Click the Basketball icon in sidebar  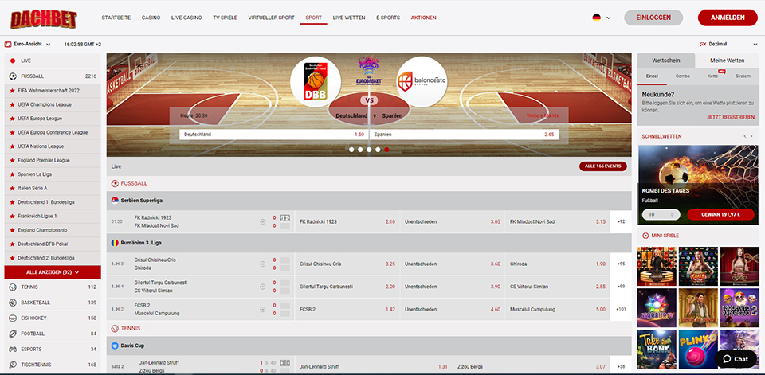13,303
